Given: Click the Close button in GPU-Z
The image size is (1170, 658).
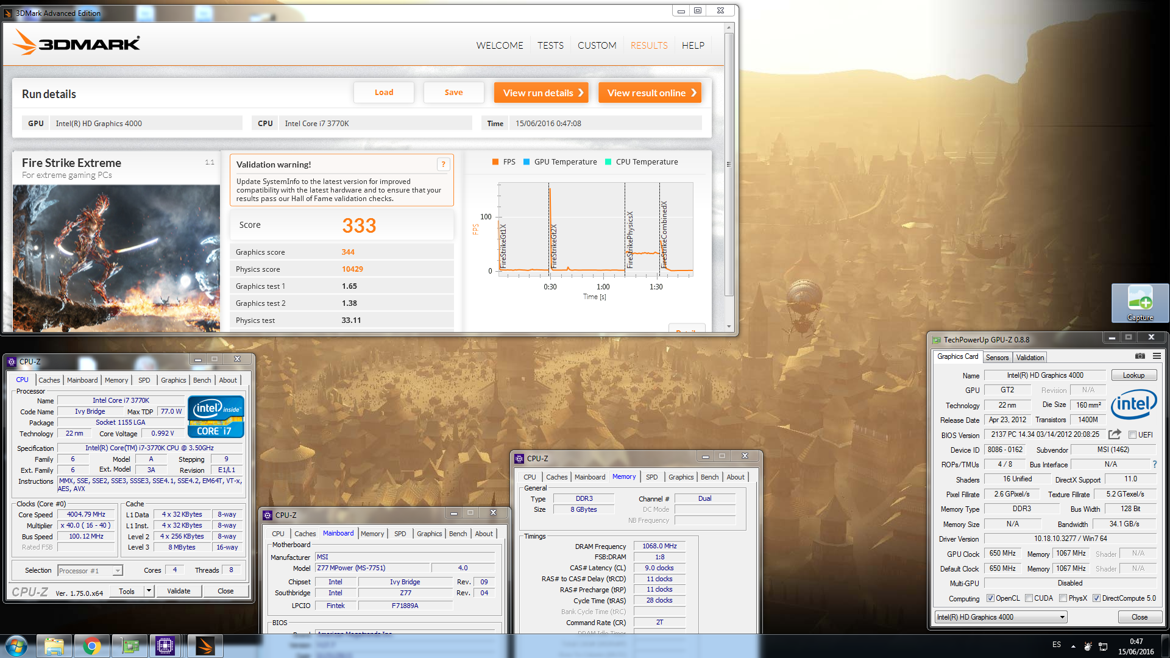Looking at the screenshot, I should coord(1140,617).
